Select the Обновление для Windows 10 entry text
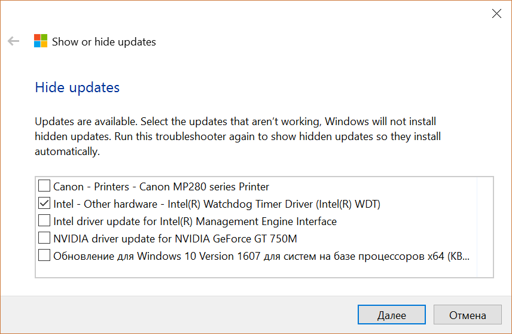The height and width of the screenshot is (334, 512). click(261, 256)
